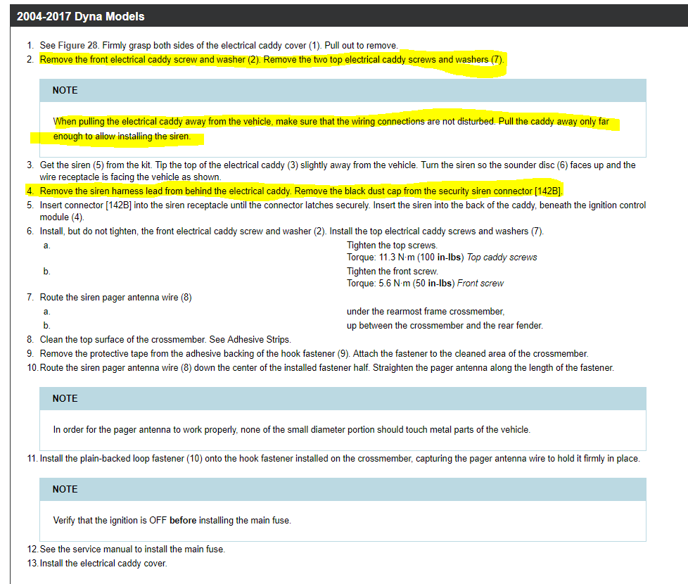Click the first NOTE box header
This screenshot has width=688, height=584.
coord(65,91)
